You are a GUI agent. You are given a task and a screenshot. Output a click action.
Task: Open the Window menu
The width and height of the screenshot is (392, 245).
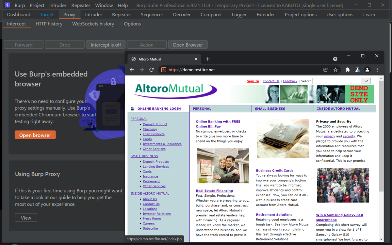point(104,5)
